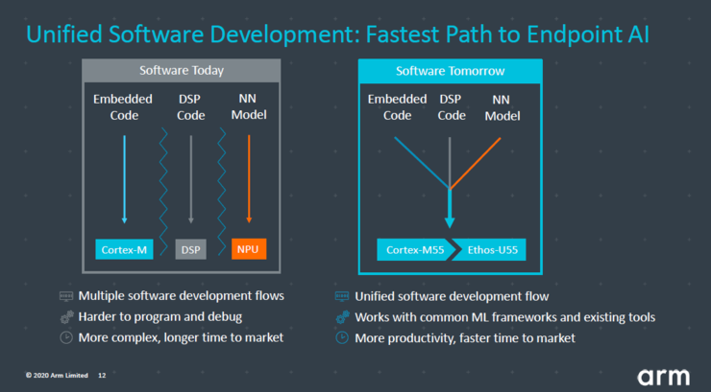Screen dimensions: 711x392
Task: Select the clock icon beside "More complex, longer time to market"
Action: [x=65, y=337]
